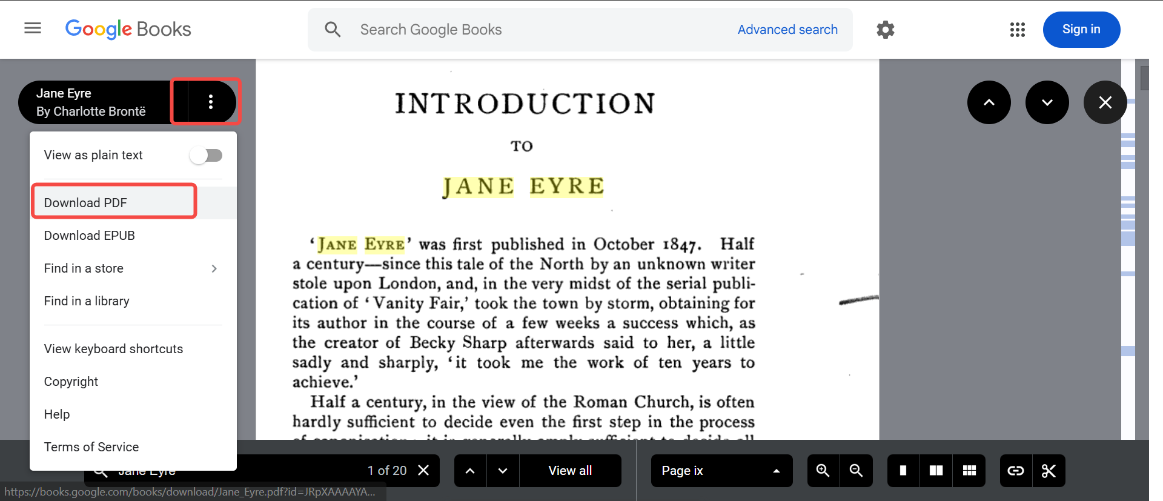
Task: Toggle View as plain text switch
Action: [206, 155]
